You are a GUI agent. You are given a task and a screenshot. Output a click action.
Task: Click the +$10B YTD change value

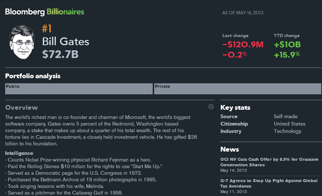pyautogui.click(x=287, y=45)
